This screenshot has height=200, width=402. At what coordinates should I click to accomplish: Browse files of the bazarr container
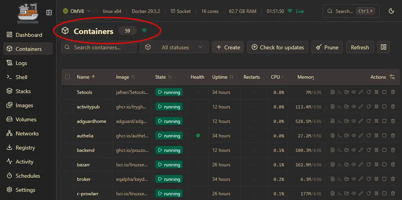(x=347, y=165)
